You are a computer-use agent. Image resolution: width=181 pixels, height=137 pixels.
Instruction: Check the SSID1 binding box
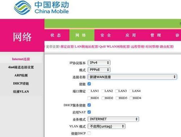(89, 98)
